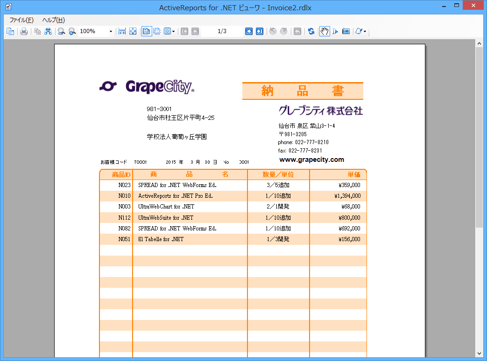Screen dimensions: 487x361
Task: Click the vertical scrollbar thumb
Action: (x=479, y=138)
